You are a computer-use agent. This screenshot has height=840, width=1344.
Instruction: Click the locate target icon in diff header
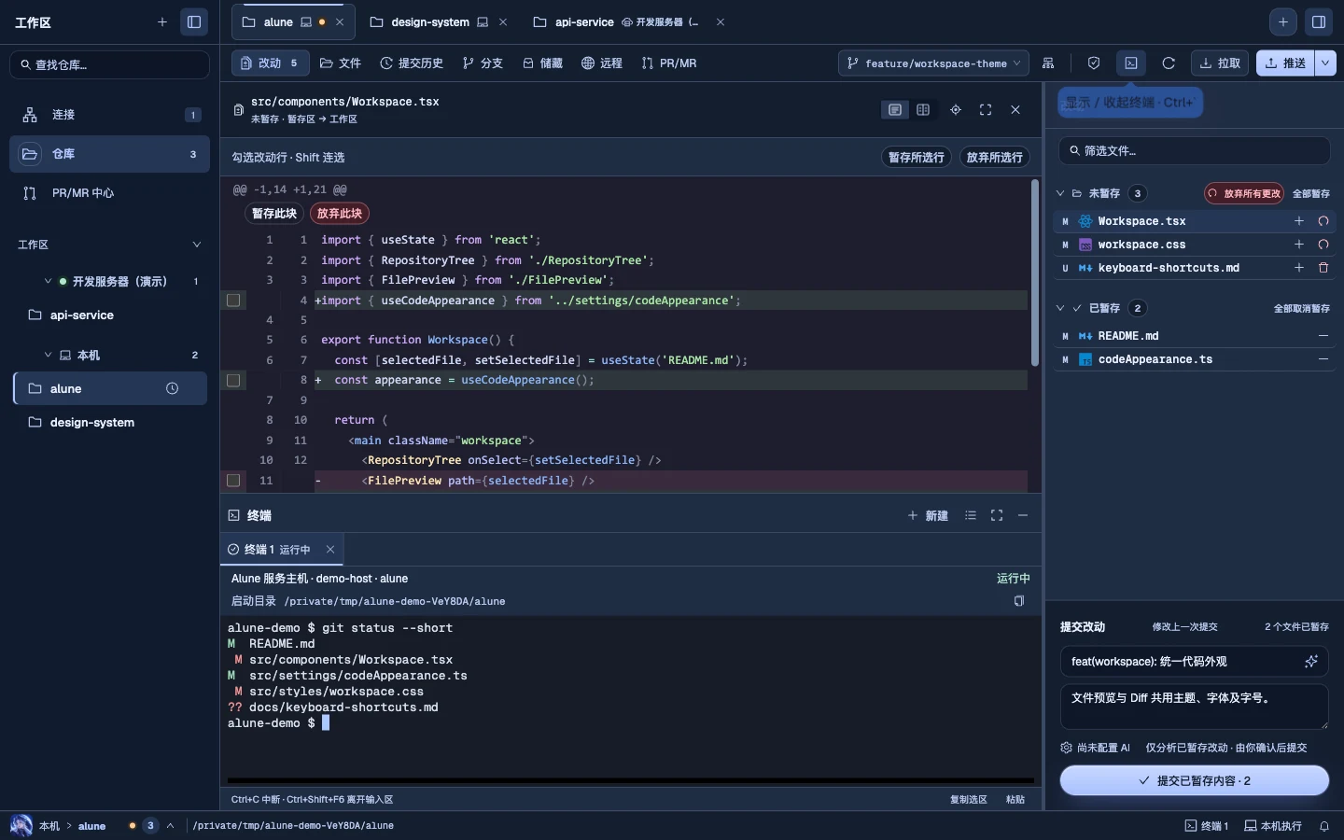point(956,110)
